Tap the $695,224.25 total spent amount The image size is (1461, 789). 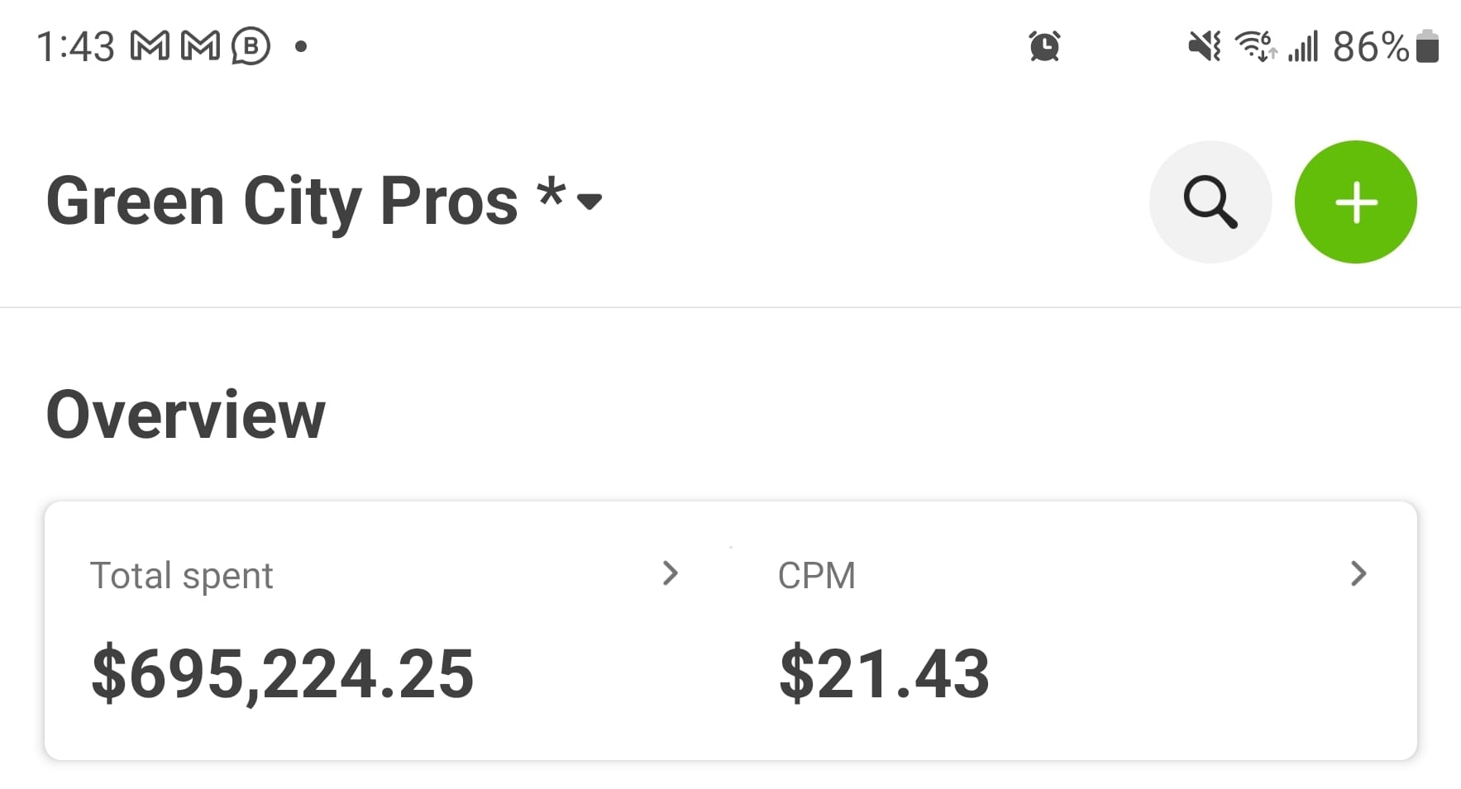point(282,674)
